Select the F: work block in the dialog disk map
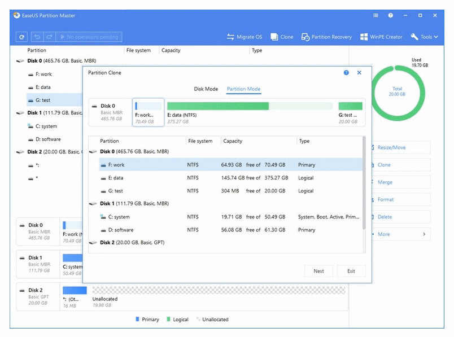This screenshot has width=454, height=337. click(148, 112)
